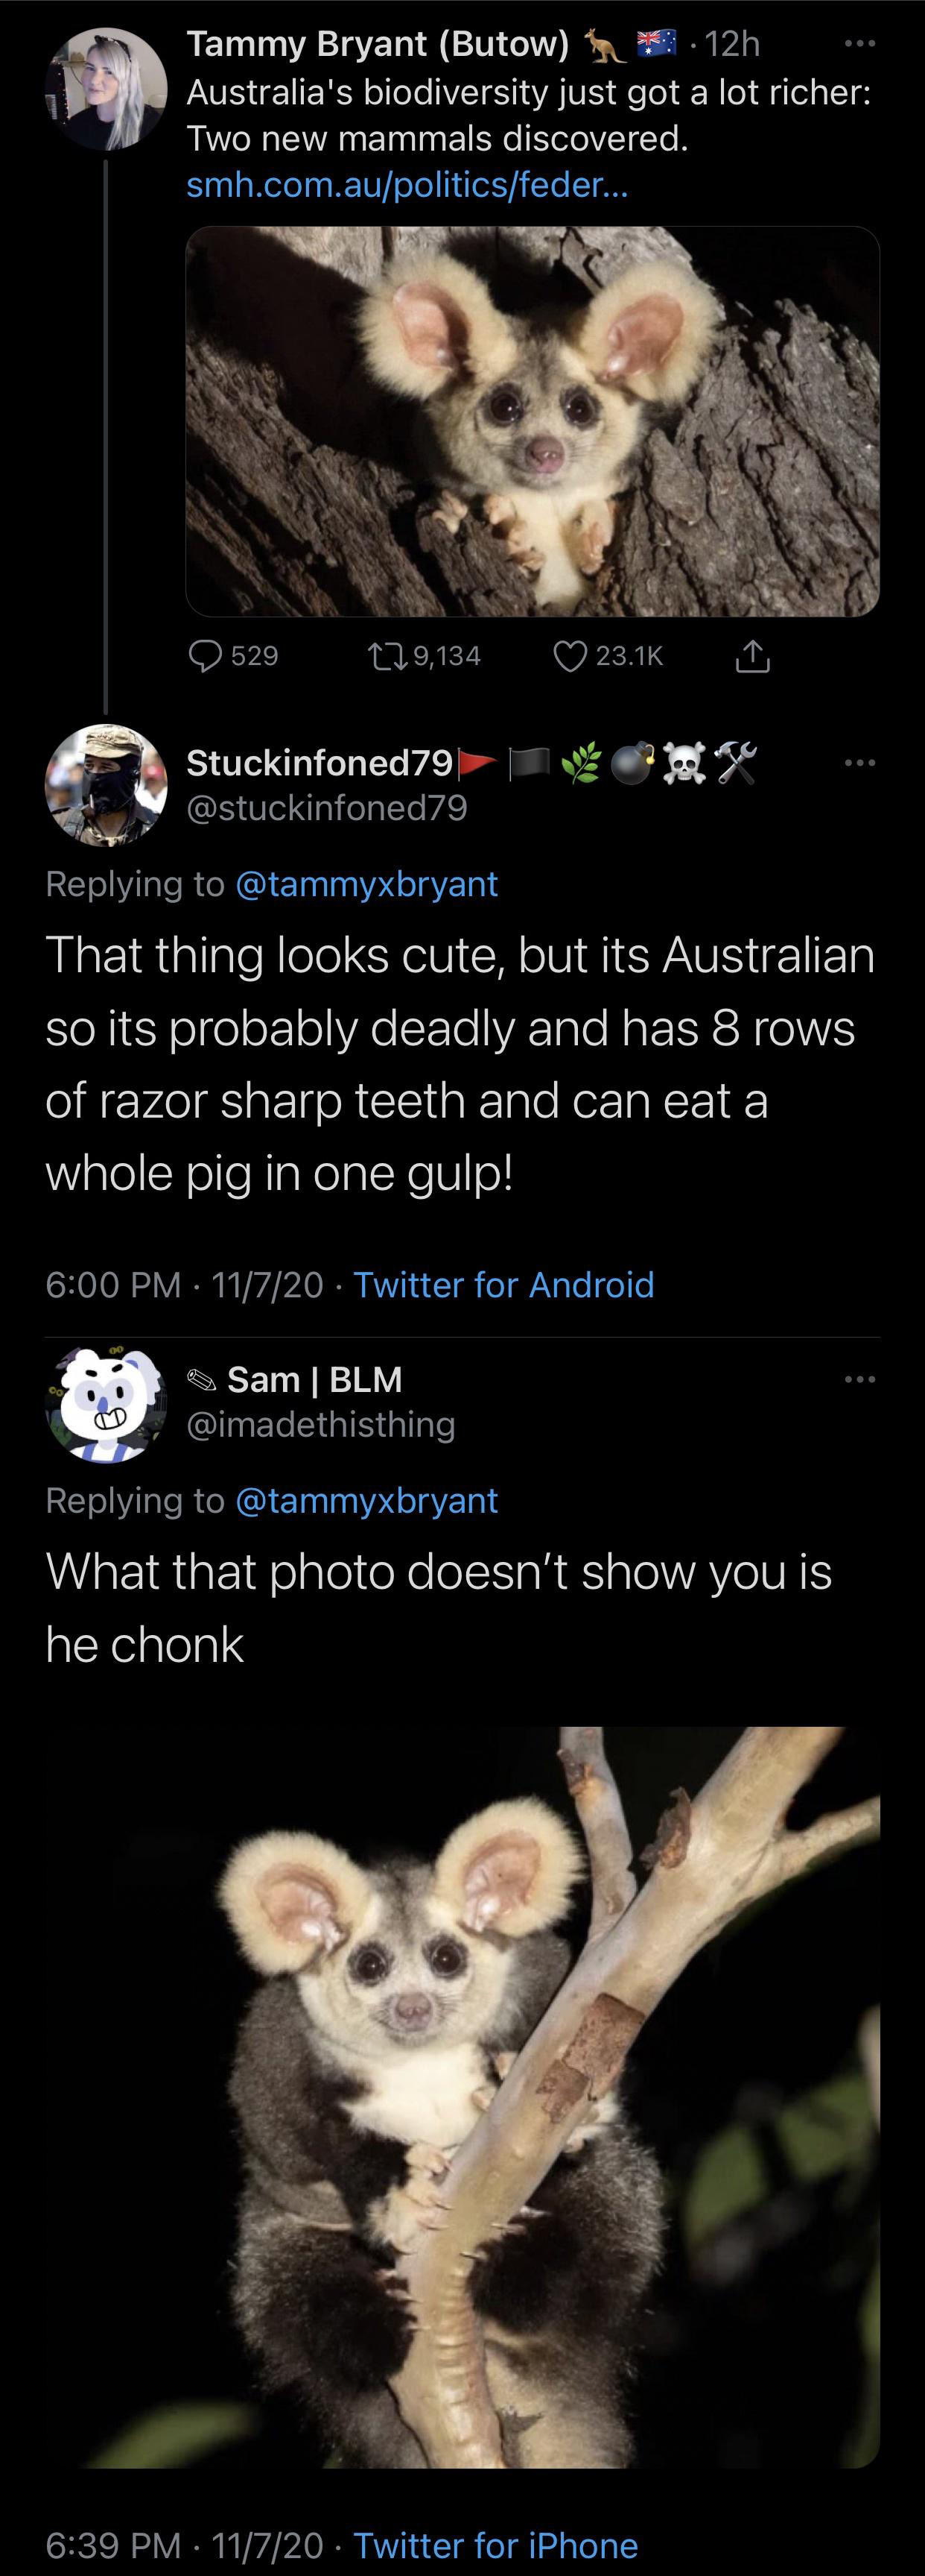The image size is (925, 2576).
Task: Open the more options menu on Sam's reply
Action: click(x=859, y=1380)
